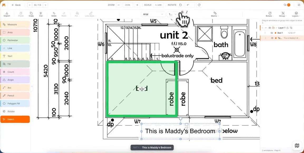
Task: Click the "This is Maddy's Bedroom" text box
Action: [180, 131]
